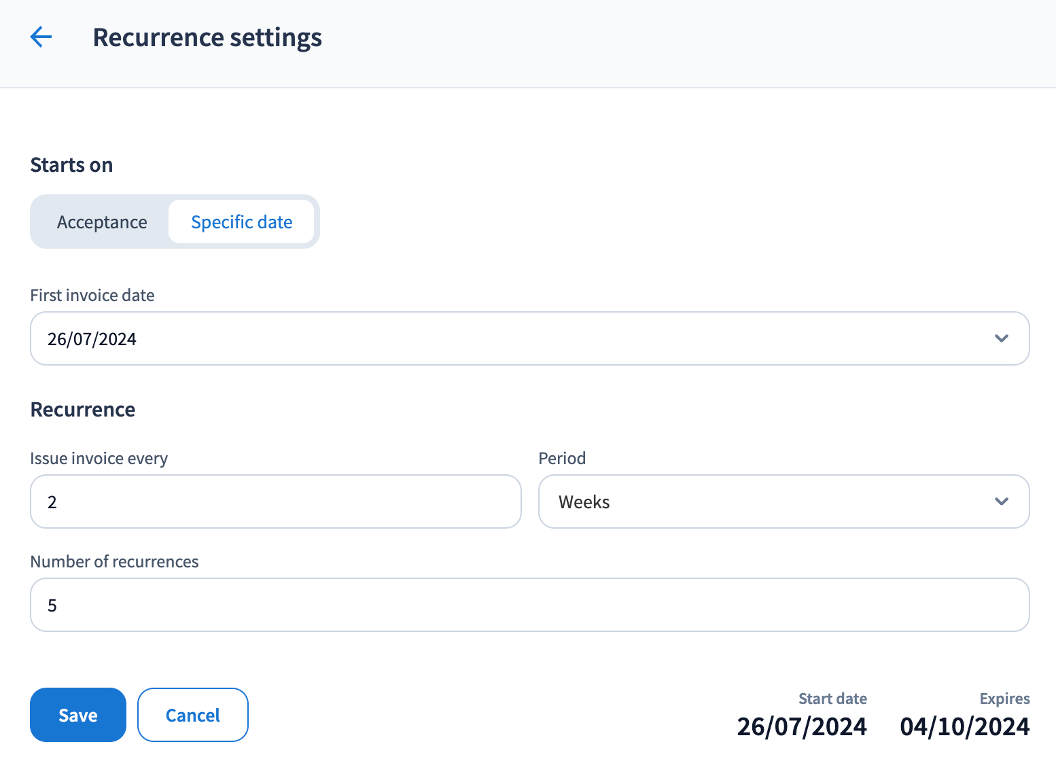Click the chevron arrow in the Period box
This screenshot has width=1056, height=776.
point(1001,501)
